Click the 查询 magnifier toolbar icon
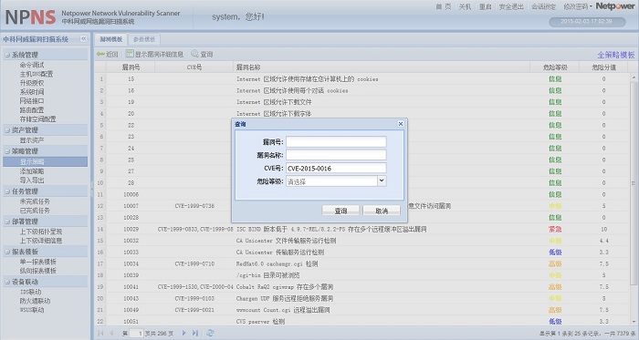639x340 pixels. (194, 54)
